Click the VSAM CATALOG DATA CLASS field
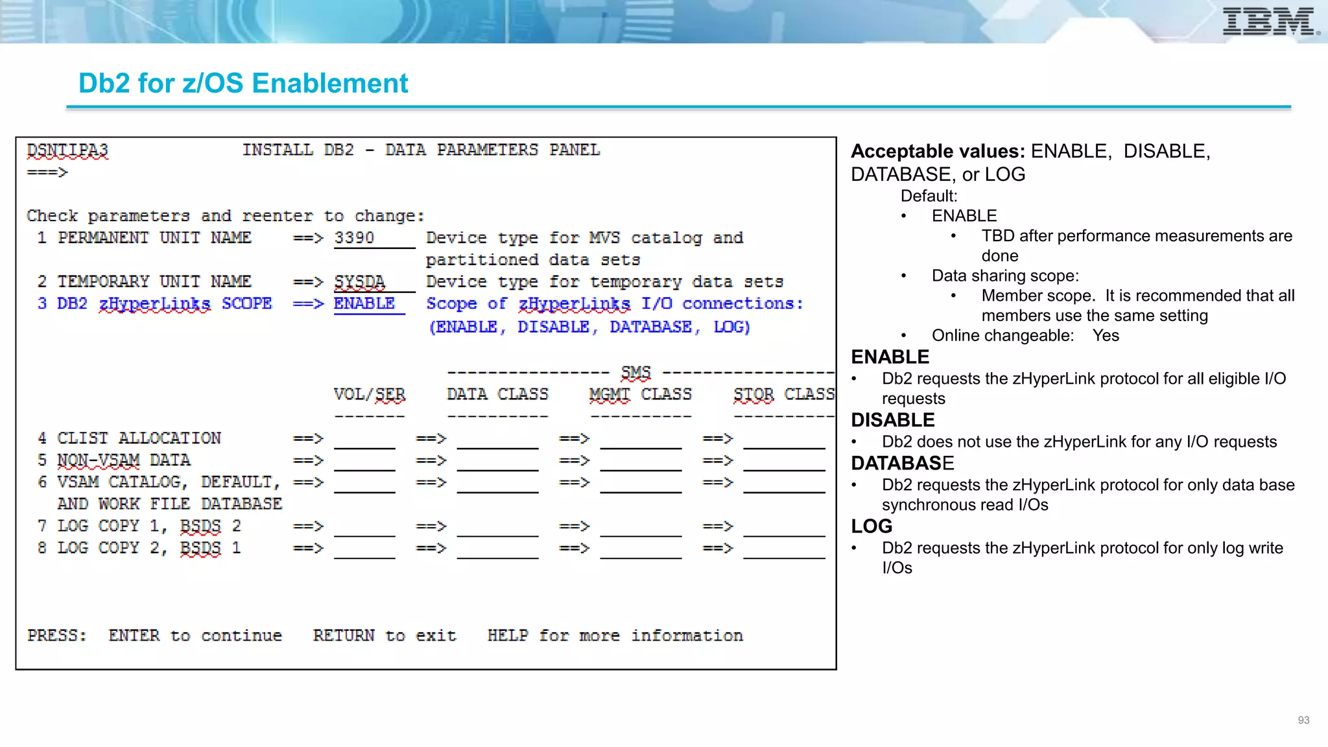1328x747 pixels. (497, 484)
